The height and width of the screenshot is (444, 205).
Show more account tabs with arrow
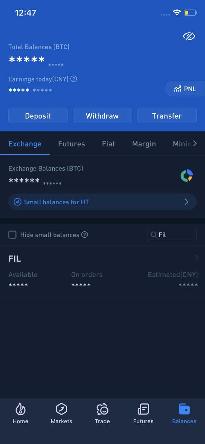(195, 143)
